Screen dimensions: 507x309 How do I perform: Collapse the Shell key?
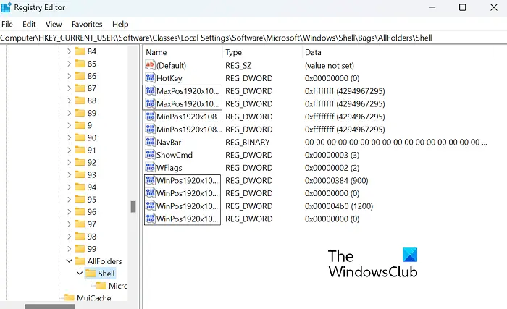tap(80, 273)
